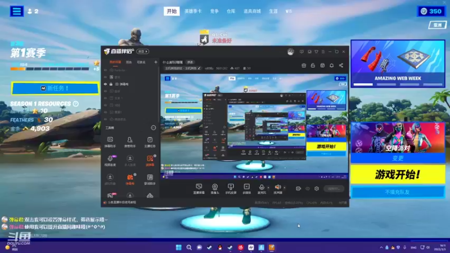Viewport: 450px width, 253px height.
Task: Switch to the 竞争 tab
Action: (x=214, y=11)
